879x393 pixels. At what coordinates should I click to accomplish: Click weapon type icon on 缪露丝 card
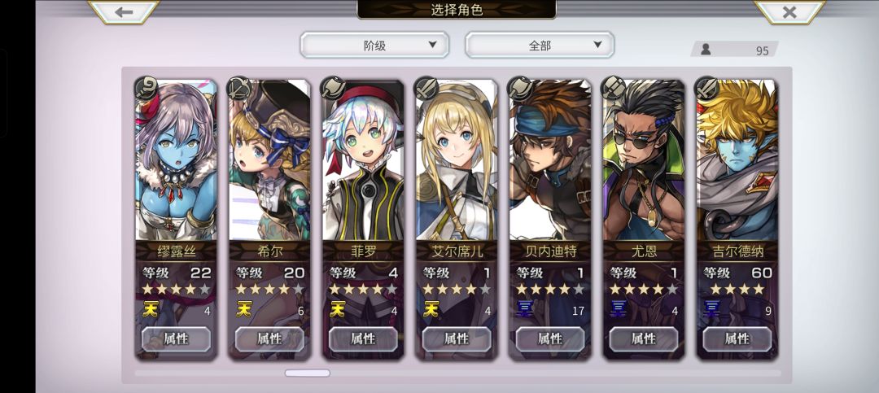[146, 88]
